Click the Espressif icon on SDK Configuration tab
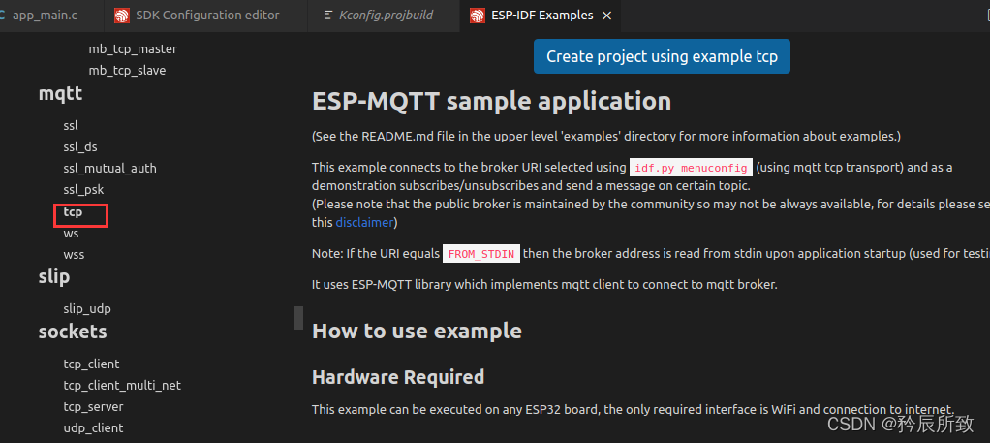 tap(122, 16)
